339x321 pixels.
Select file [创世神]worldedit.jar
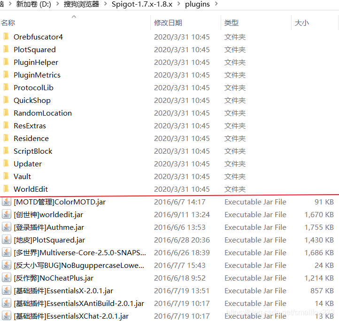48,215
